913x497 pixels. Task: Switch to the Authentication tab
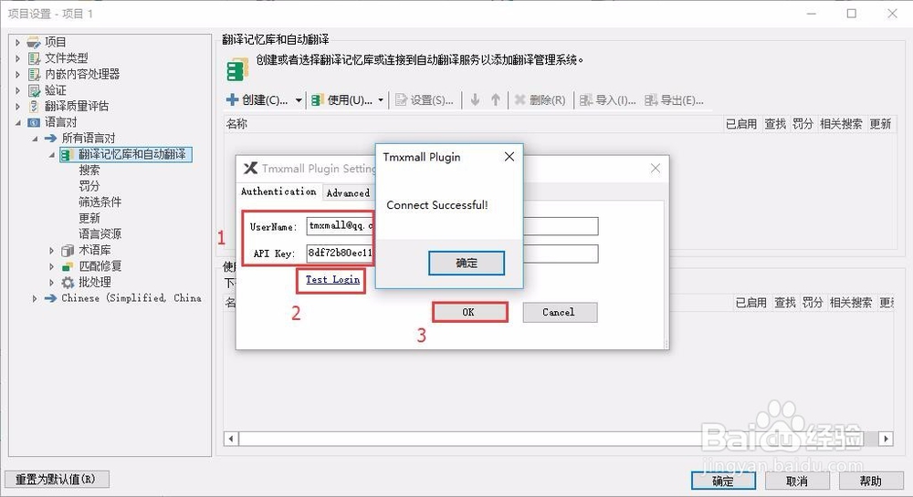(278, 192)
